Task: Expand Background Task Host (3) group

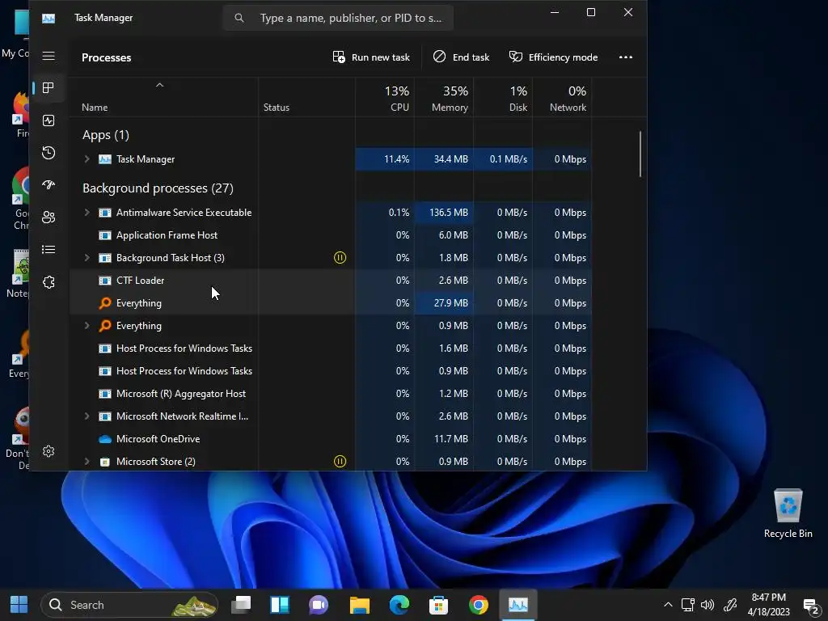Action: (87, 258)
